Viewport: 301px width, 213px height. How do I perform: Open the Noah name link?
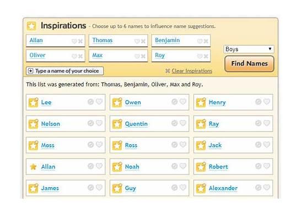pos(132,167)
